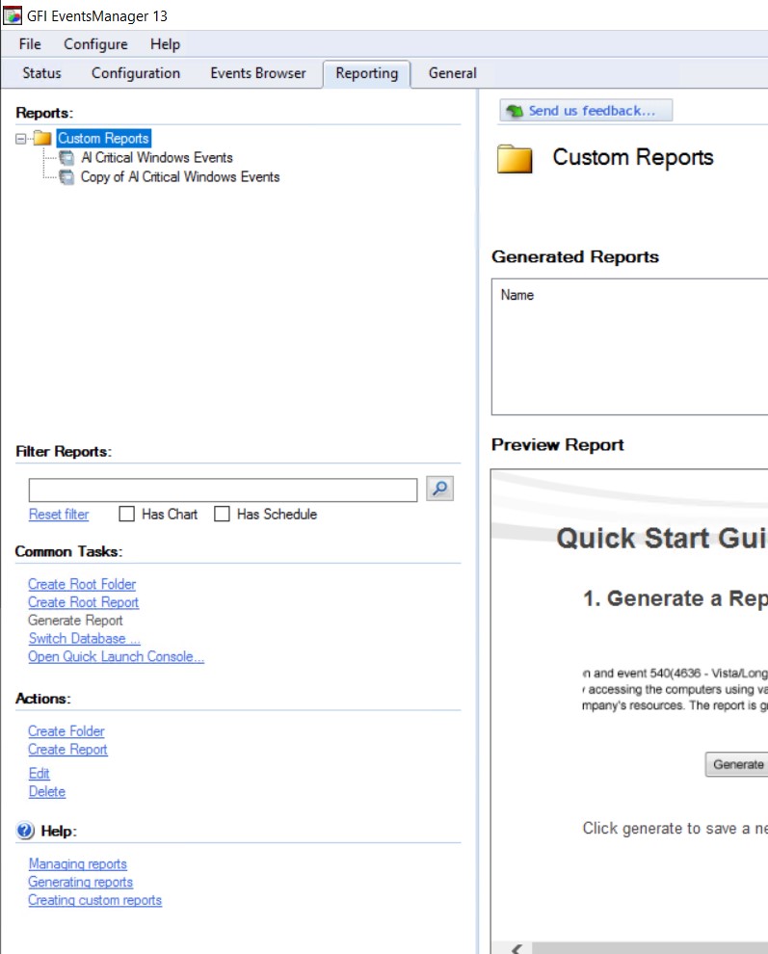Open the Generating reports help link
This screenshot has height=954, width=768.
click(80, 882)
